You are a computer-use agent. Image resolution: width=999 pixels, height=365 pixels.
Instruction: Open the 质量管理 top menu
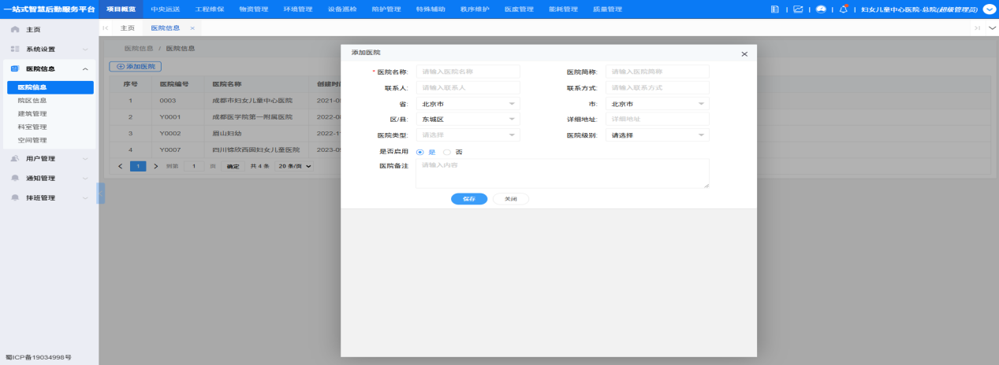607,9
